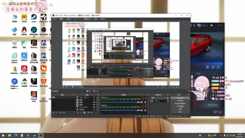The height and width of the screenshot is (138, 245).
Task: Pop out the Scenes dock panel
Action: 74,95
